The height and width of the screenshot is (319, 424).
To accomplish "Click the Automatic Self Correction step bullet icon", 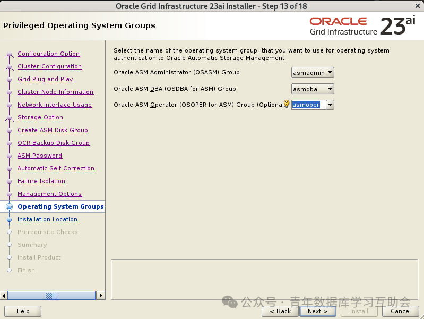I will (9, 169).
